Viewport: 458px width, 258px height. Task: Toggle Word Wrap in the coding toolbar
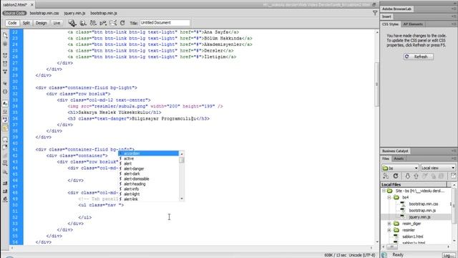(5, 120)
